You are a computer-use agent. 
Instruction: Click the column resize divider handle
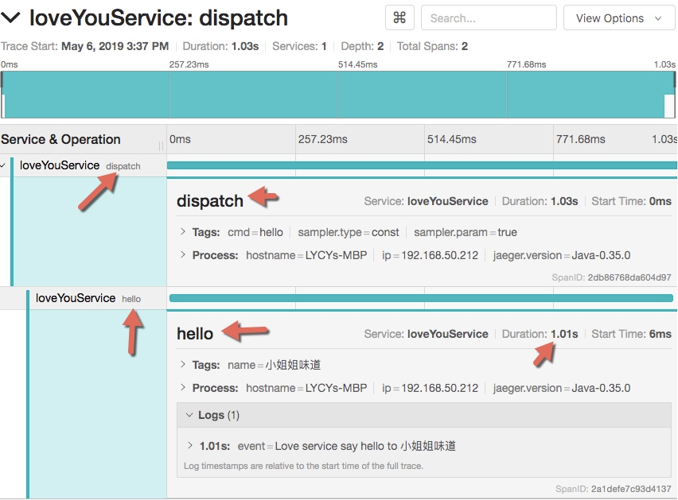click(x=162, y=145)
